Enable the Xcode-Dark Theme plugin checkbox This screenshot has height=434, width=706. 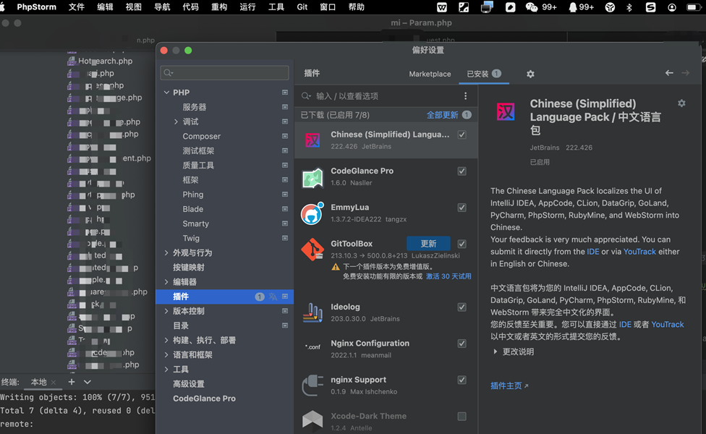[x=462, y=417]
